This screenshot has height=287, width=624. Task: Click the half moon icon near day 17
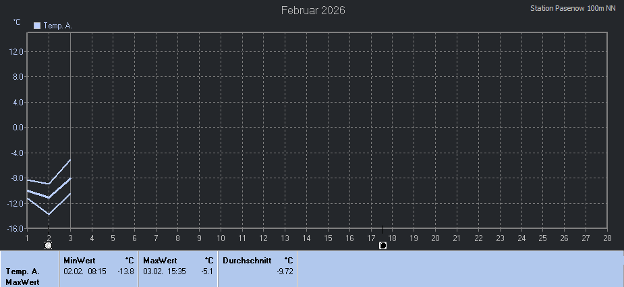pos(382,245)
